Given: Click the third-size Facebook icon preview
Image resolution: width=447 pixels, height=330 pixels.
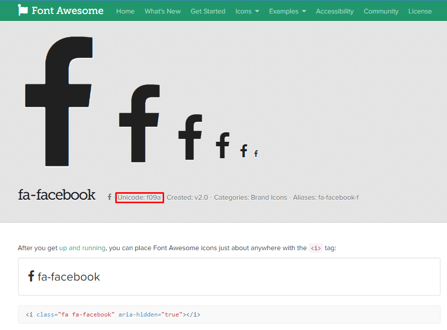Looking at the screenshot, I should point(190,137).
